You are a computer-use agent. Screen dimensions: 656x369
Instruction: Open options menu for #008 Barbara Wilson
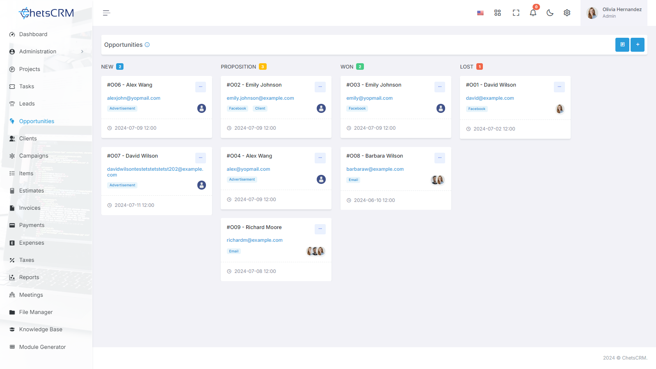coord(440,158)
